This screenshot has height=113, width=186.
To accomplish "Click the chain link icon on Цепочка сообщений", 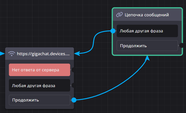I will (119, 15).
